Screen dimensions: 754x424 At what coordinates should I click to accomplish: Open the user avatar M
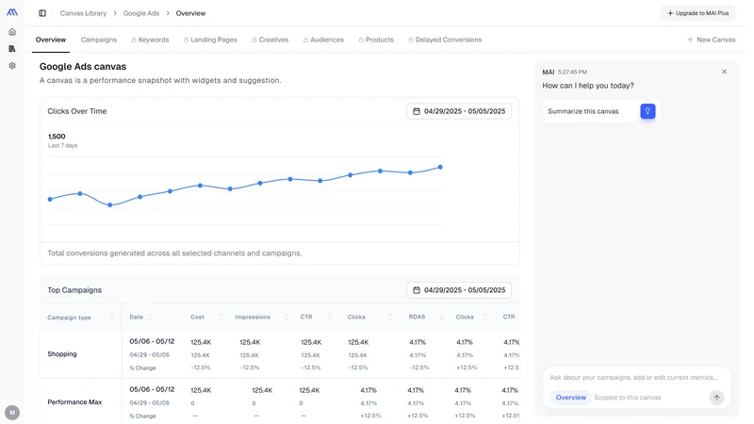12,413
